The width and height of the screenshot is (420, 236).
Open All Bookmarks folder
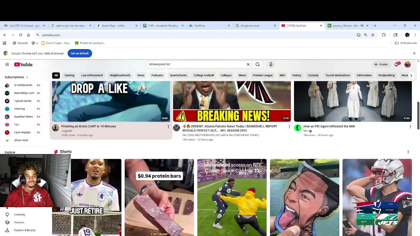click(406, 43)
